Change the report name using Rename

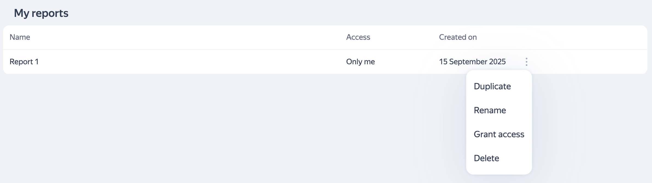click(x=490, y=110)
